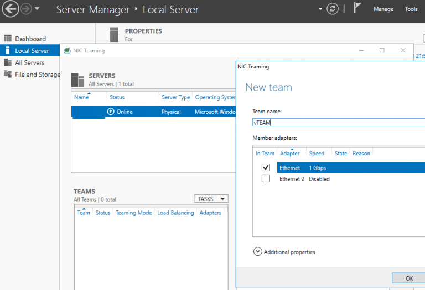The width and height of the screenshot is (425, 290).
Task: Open the Tools menu
Action: coord(411,9)
